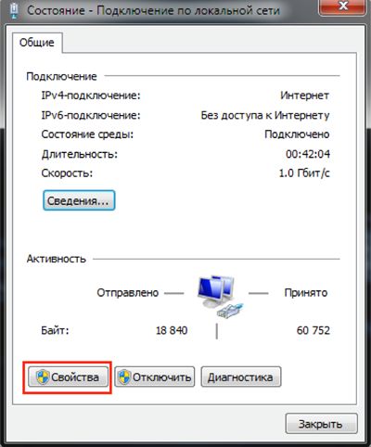The image size is (371, 447).
Task: Click the sent bytes value 18 840
Action: pyautogui.click(x=172, y=330)
